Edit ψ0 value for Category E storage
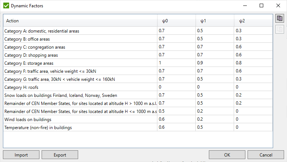 [176, 63]
